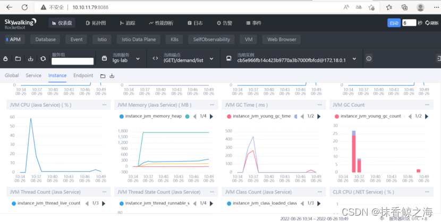
Task: Open the 拓扑图 topology menu
Action: click(x=96, y=23)
